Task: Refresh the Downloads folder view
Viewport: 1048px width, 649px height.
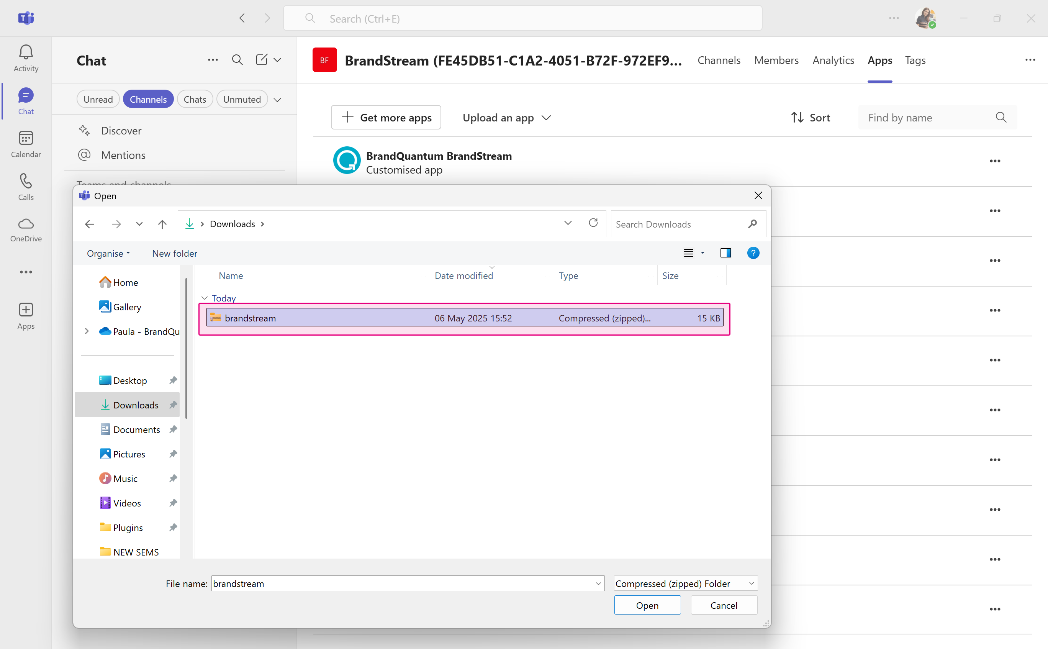Action: coord(593,223)
